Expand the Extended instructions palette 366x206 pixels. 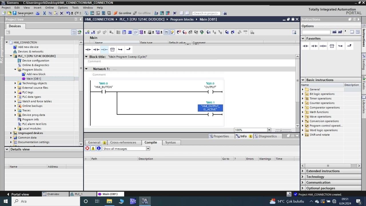click(x=303, y=171)
